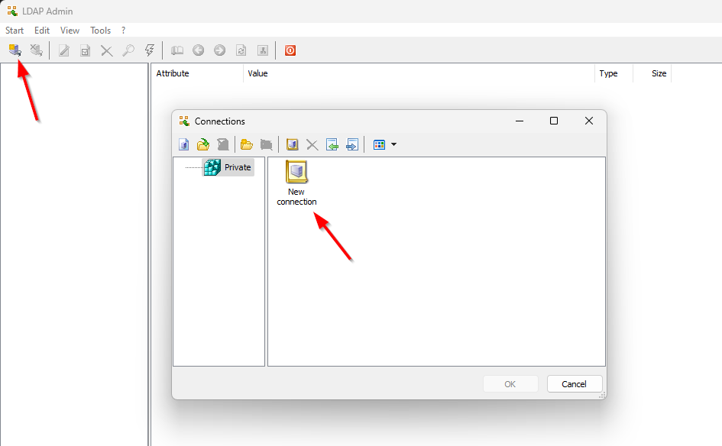
Task: Click the Connect icon in main toolbar
Action: pyautogui.click(x=15, y=50)
